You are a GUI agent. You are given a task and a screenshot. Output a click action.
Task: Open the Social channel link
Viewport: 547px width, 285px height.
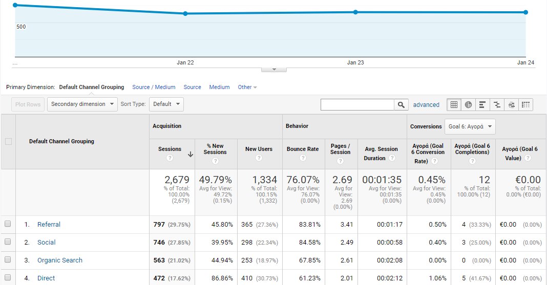46,243
